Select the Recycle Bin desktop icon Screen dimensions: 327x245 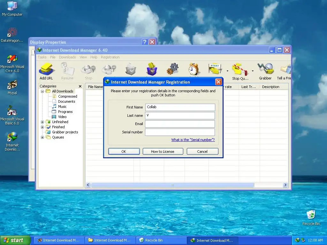click(311, 218)
